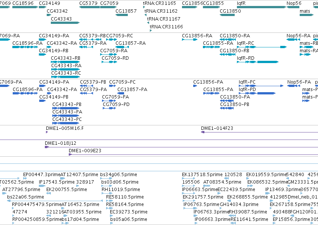Click the CG43343 gene feature
Image resolution: width=318 pixels, height=225 pixels.
click(x=65, y=23)
